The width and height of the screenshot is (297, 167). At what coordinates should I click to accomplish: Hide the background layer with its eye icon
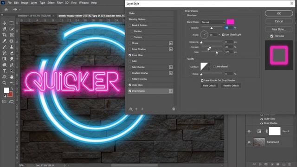[249, 142]
